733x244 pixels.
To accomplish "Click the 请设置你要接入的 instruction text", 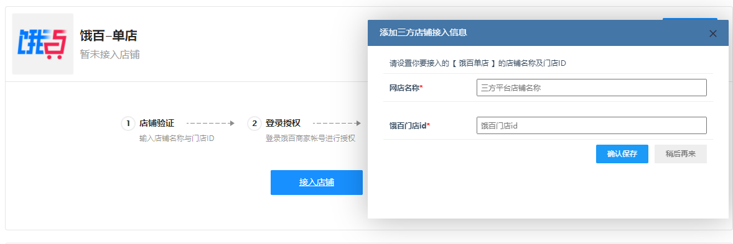I will [478, 63].
